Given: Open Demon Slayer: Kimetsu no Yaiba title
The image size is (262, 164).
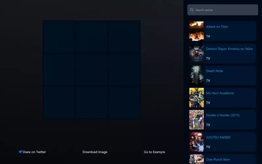Looking at the screenshot, I should (229, 49).
